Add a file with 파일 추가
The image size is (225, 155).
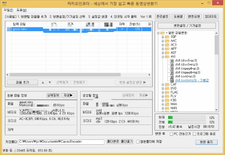pos(22,82)
